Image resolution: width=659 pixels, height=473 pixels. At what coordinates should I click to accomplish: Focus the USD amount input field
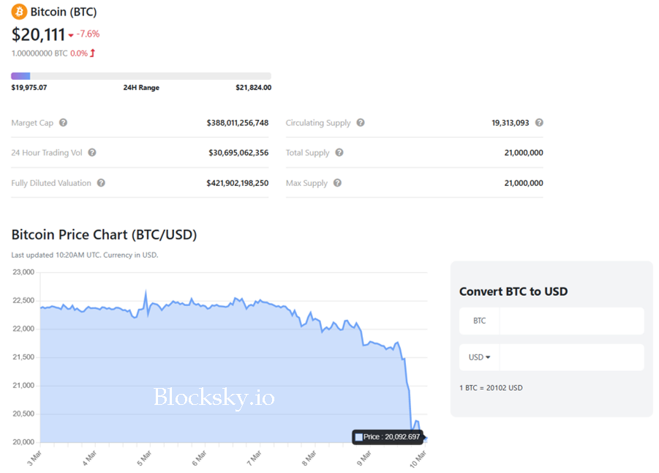[x=571, y=357]
